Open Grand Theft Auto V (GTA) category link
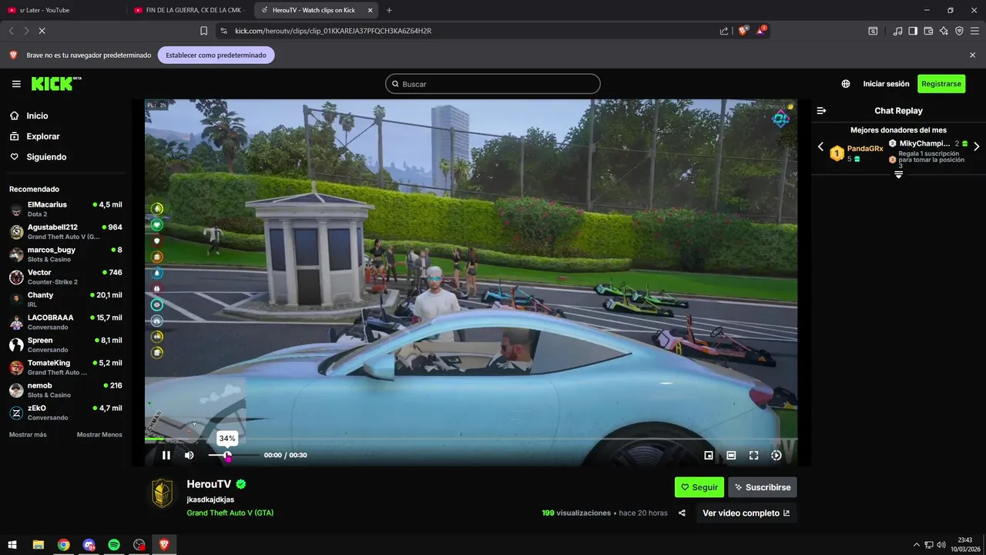The width and height of the screenshot is (986, 555). click(x=230, y=513)
